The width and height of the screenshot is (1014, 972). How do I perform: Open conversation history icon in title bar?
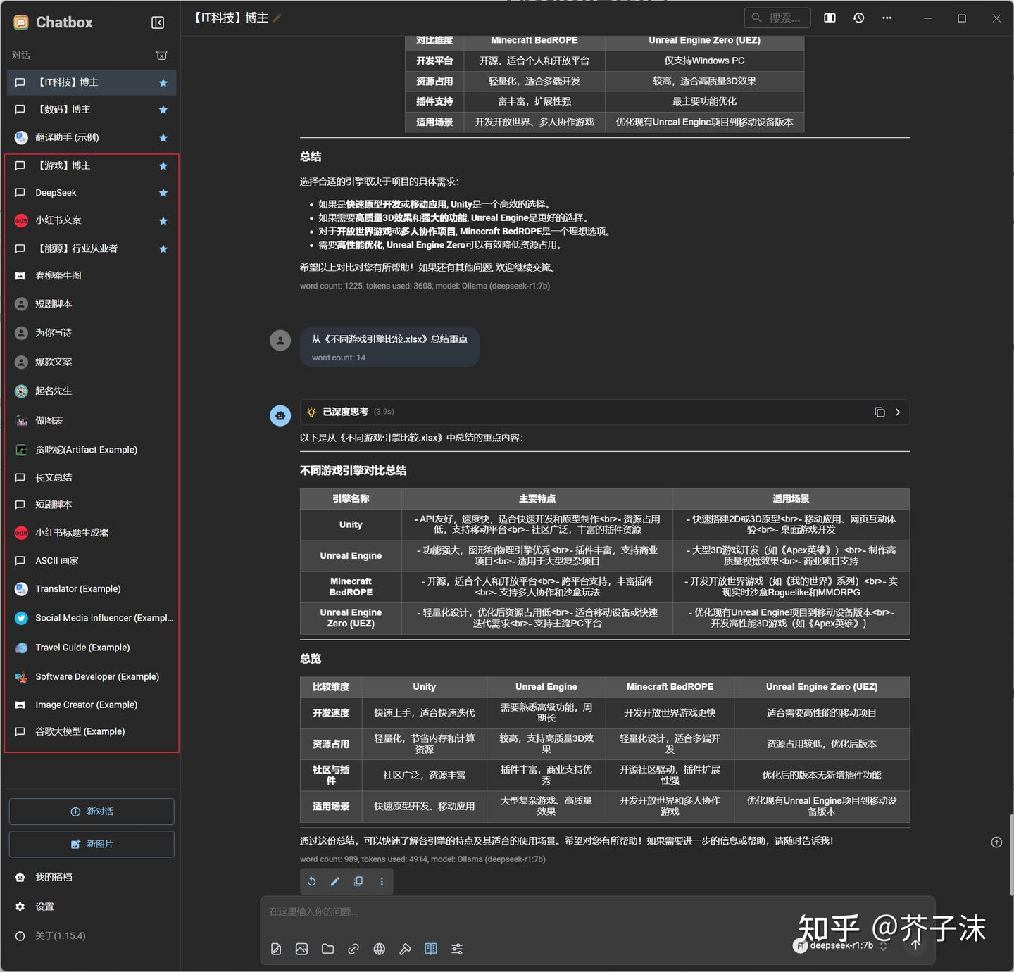(858, 18)
